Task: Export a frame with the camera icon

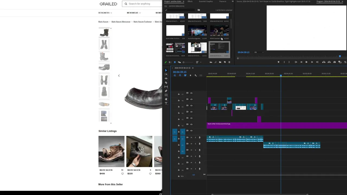Action: [335, 62]
